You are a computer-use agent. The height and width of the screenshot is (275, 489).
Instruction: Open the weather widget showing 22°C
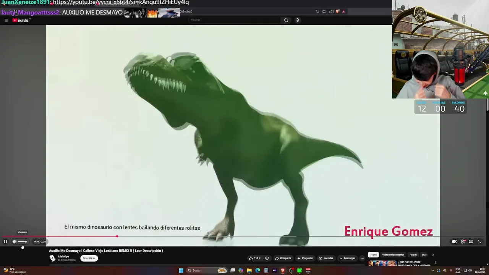tap(15, 270)
